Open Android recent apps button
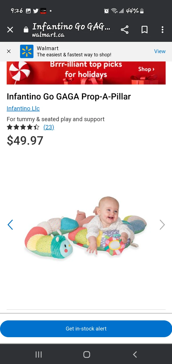 38,354
